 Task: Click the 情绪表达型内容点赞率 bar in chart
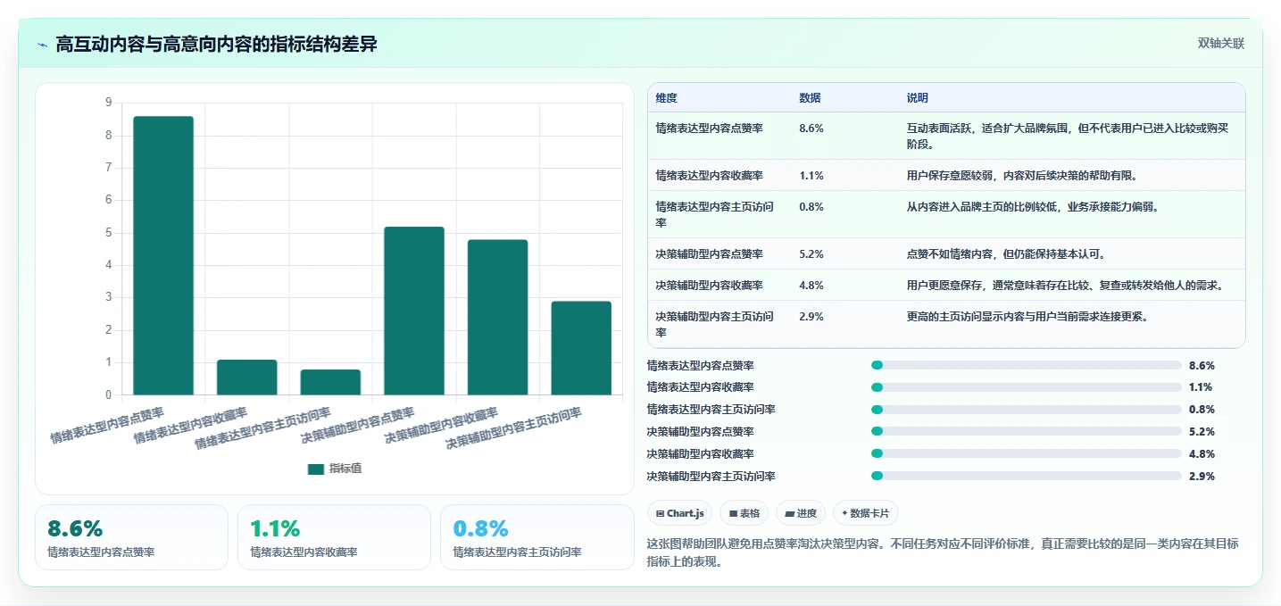tap(163, 255)
